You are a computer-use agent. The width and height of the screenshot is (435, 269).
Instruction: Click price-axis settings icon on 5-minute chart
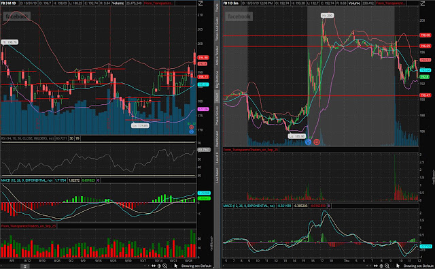point(423,3)
